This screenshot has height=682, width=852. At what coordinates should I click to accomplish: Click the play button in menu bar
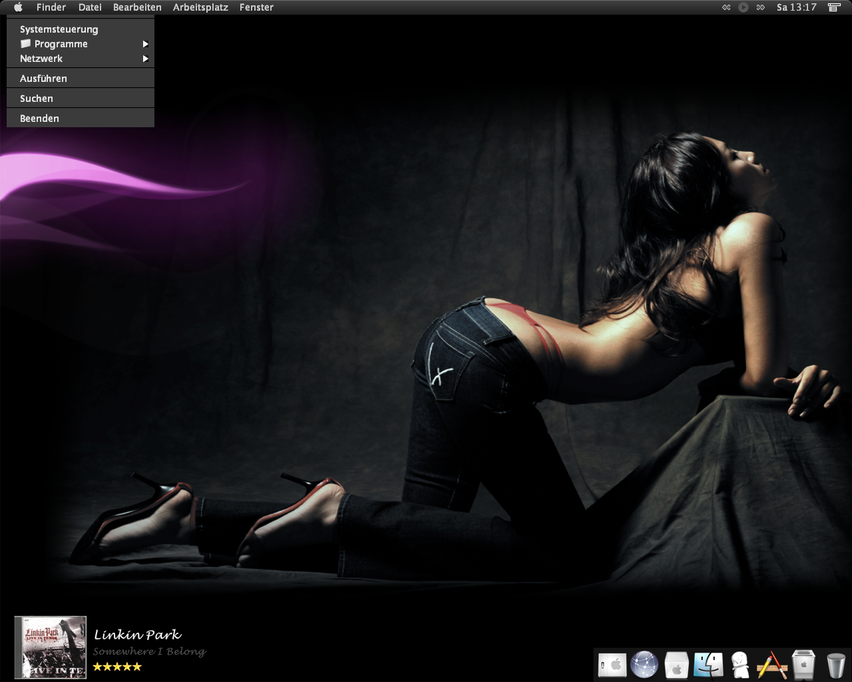744,7
